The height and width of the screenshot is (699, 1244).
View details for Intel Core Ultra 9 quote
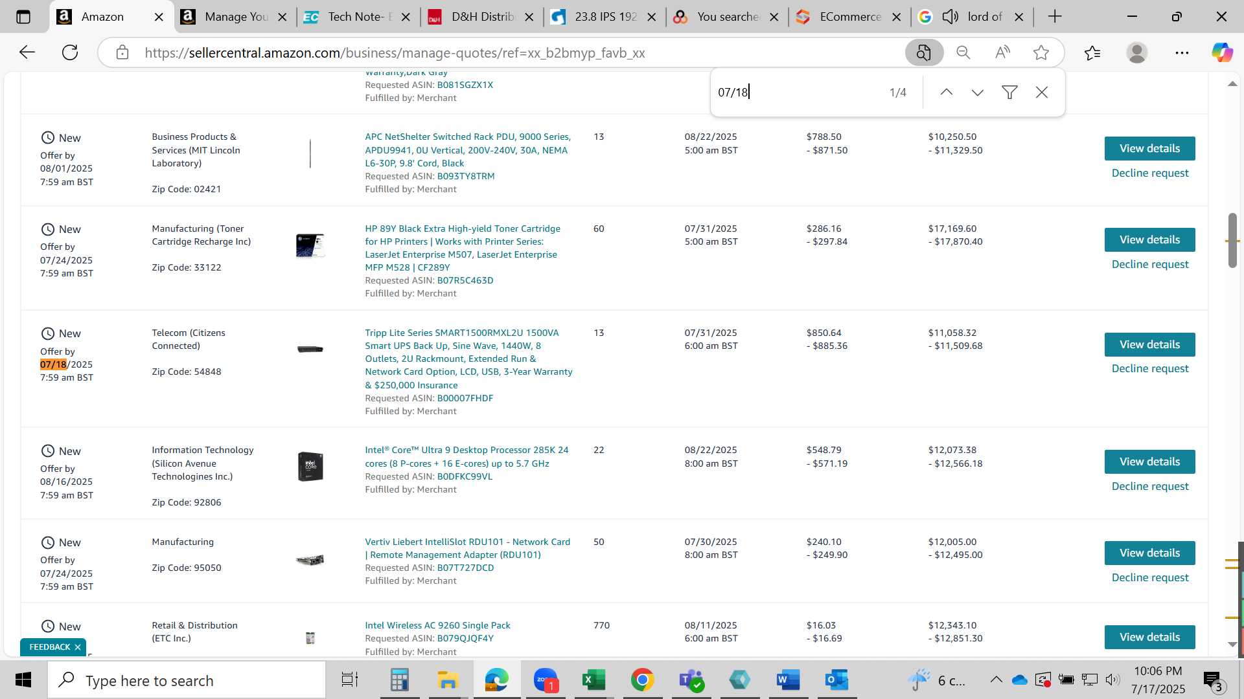coord(1149,462)
